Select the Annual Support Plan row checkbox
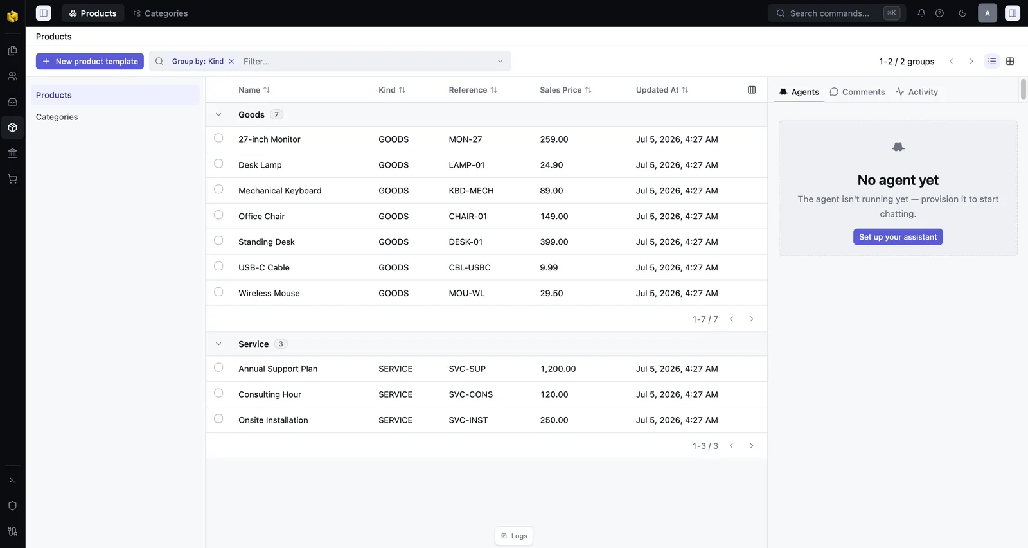 218,367
